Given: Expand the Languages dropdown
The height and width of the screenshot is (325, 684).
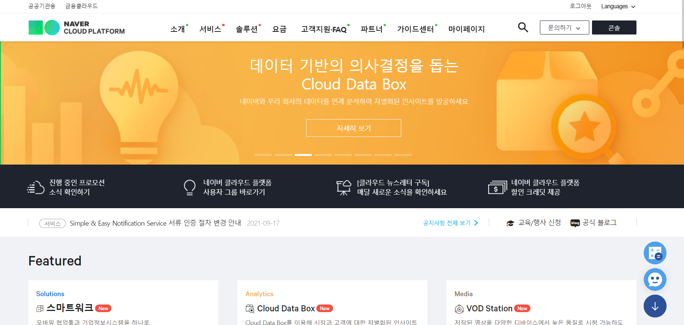Looking at the screenshot, I should pos(618,6).
